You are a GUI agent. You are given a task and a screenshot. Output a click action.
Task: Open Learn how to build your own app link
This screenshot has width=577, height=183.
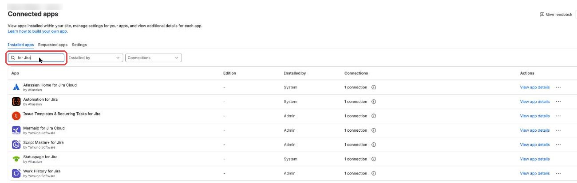click(37, 31)
